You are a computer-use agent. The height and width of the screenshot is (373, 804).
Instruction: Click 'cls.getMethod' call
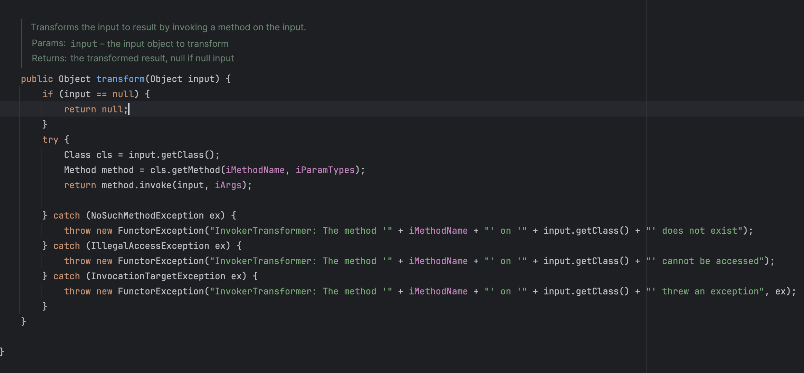pyautogui.click(x=185, y=170)
